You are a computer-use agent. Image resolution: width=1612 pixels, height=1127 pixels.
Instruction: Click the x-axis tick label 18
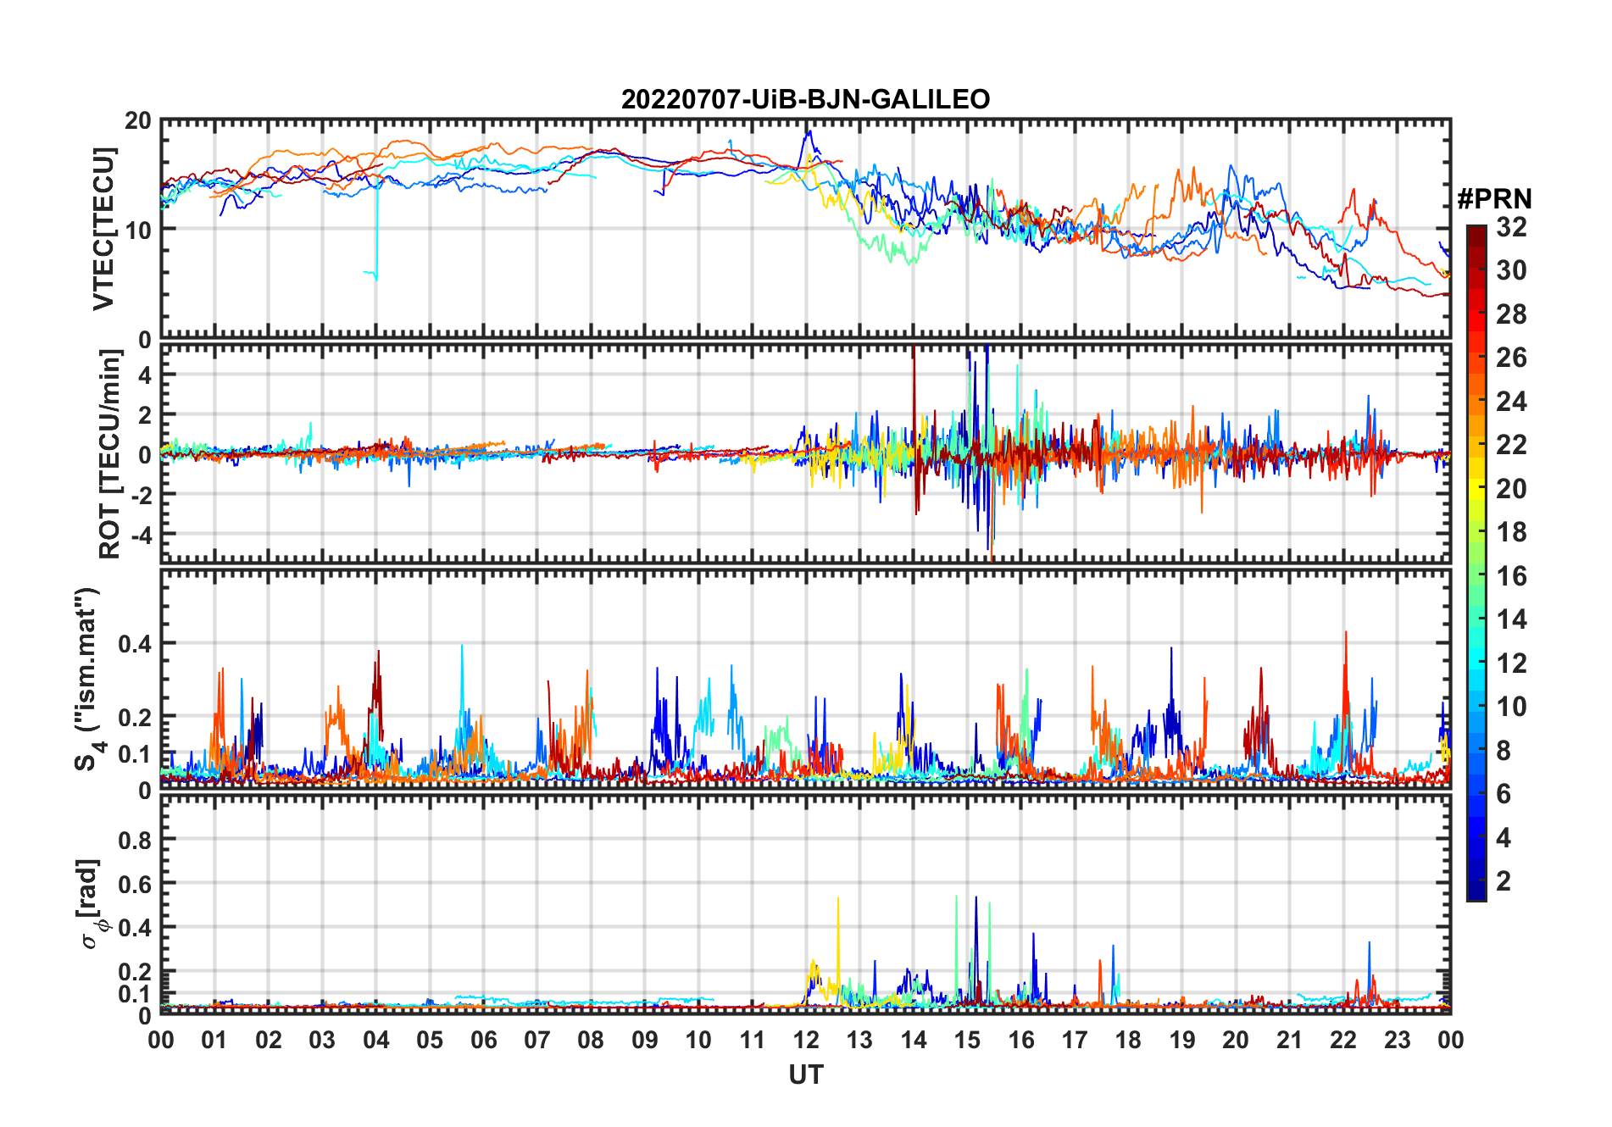click(x=1128, y=1040)
